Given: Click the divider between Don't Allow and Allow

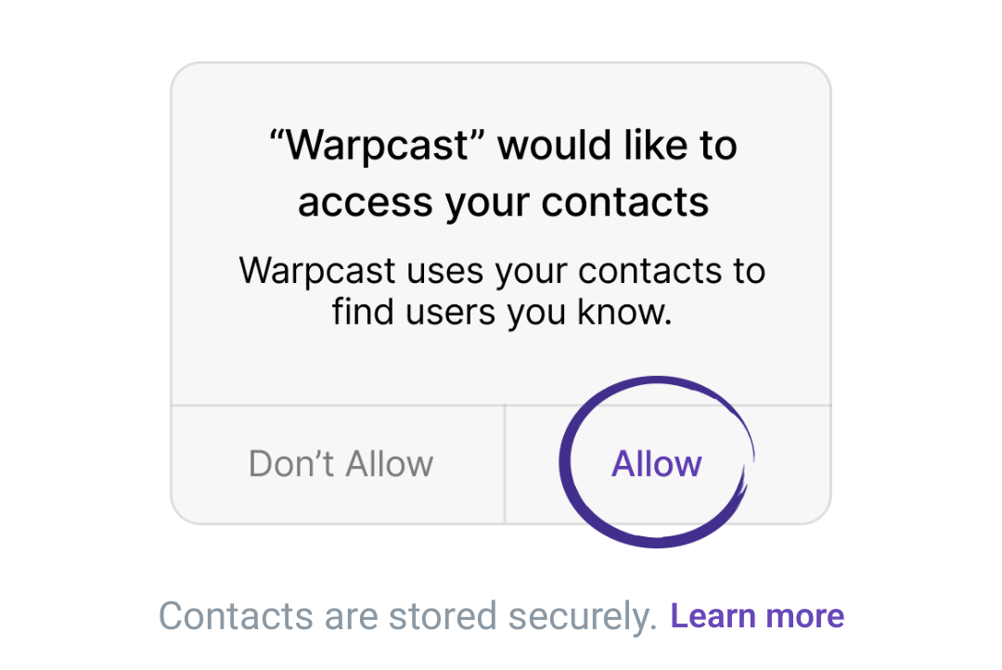Looking at the screenshot, I should pyautogui.click(x=505, y=465).
